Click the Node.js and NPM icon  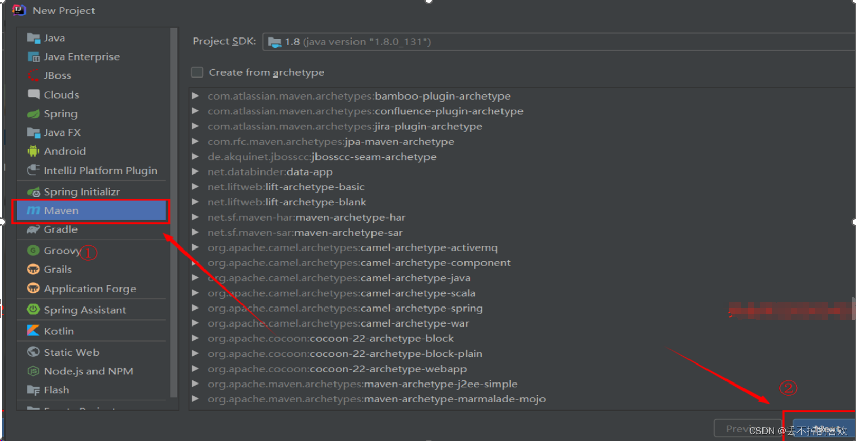pyautogui.click(x=33, y=371)
